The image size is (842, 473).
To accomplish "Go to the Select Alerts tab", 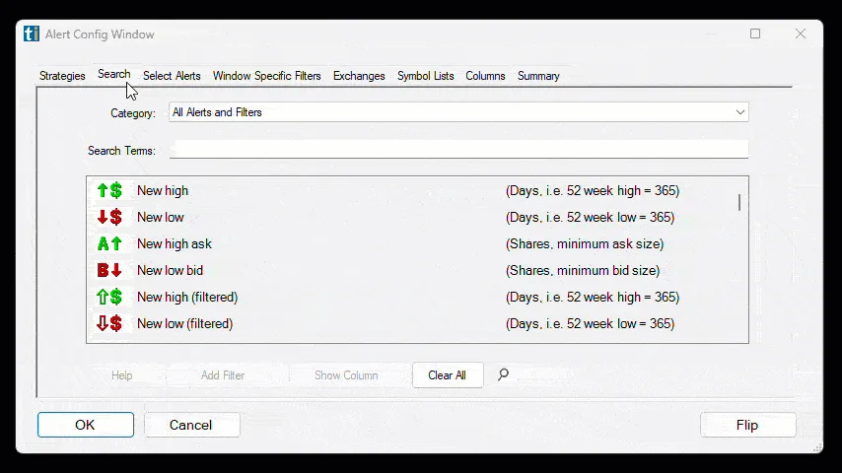I will point(172,76).
